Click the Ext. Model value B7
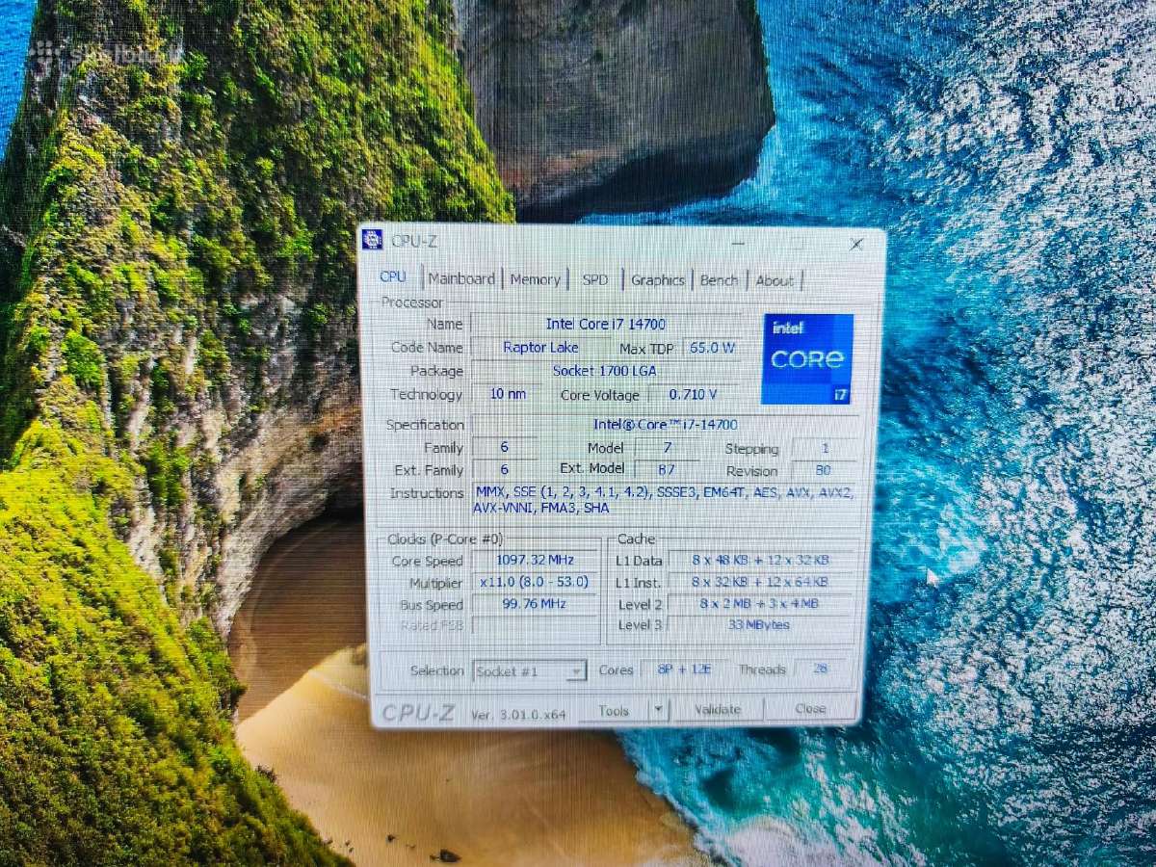This screenshot has width=1156, height=867. pyautogui.click(x=667, y=469)
